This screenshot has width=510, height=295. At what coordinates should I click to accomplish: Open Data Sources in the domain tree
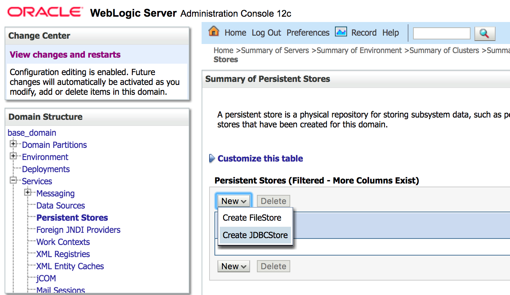click(61, 206)
